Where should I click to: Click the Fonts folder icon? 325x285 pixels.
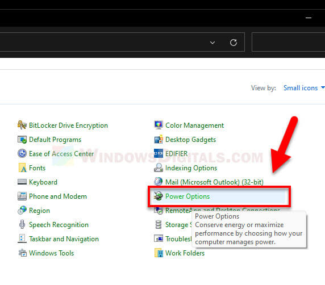[22, 168]
